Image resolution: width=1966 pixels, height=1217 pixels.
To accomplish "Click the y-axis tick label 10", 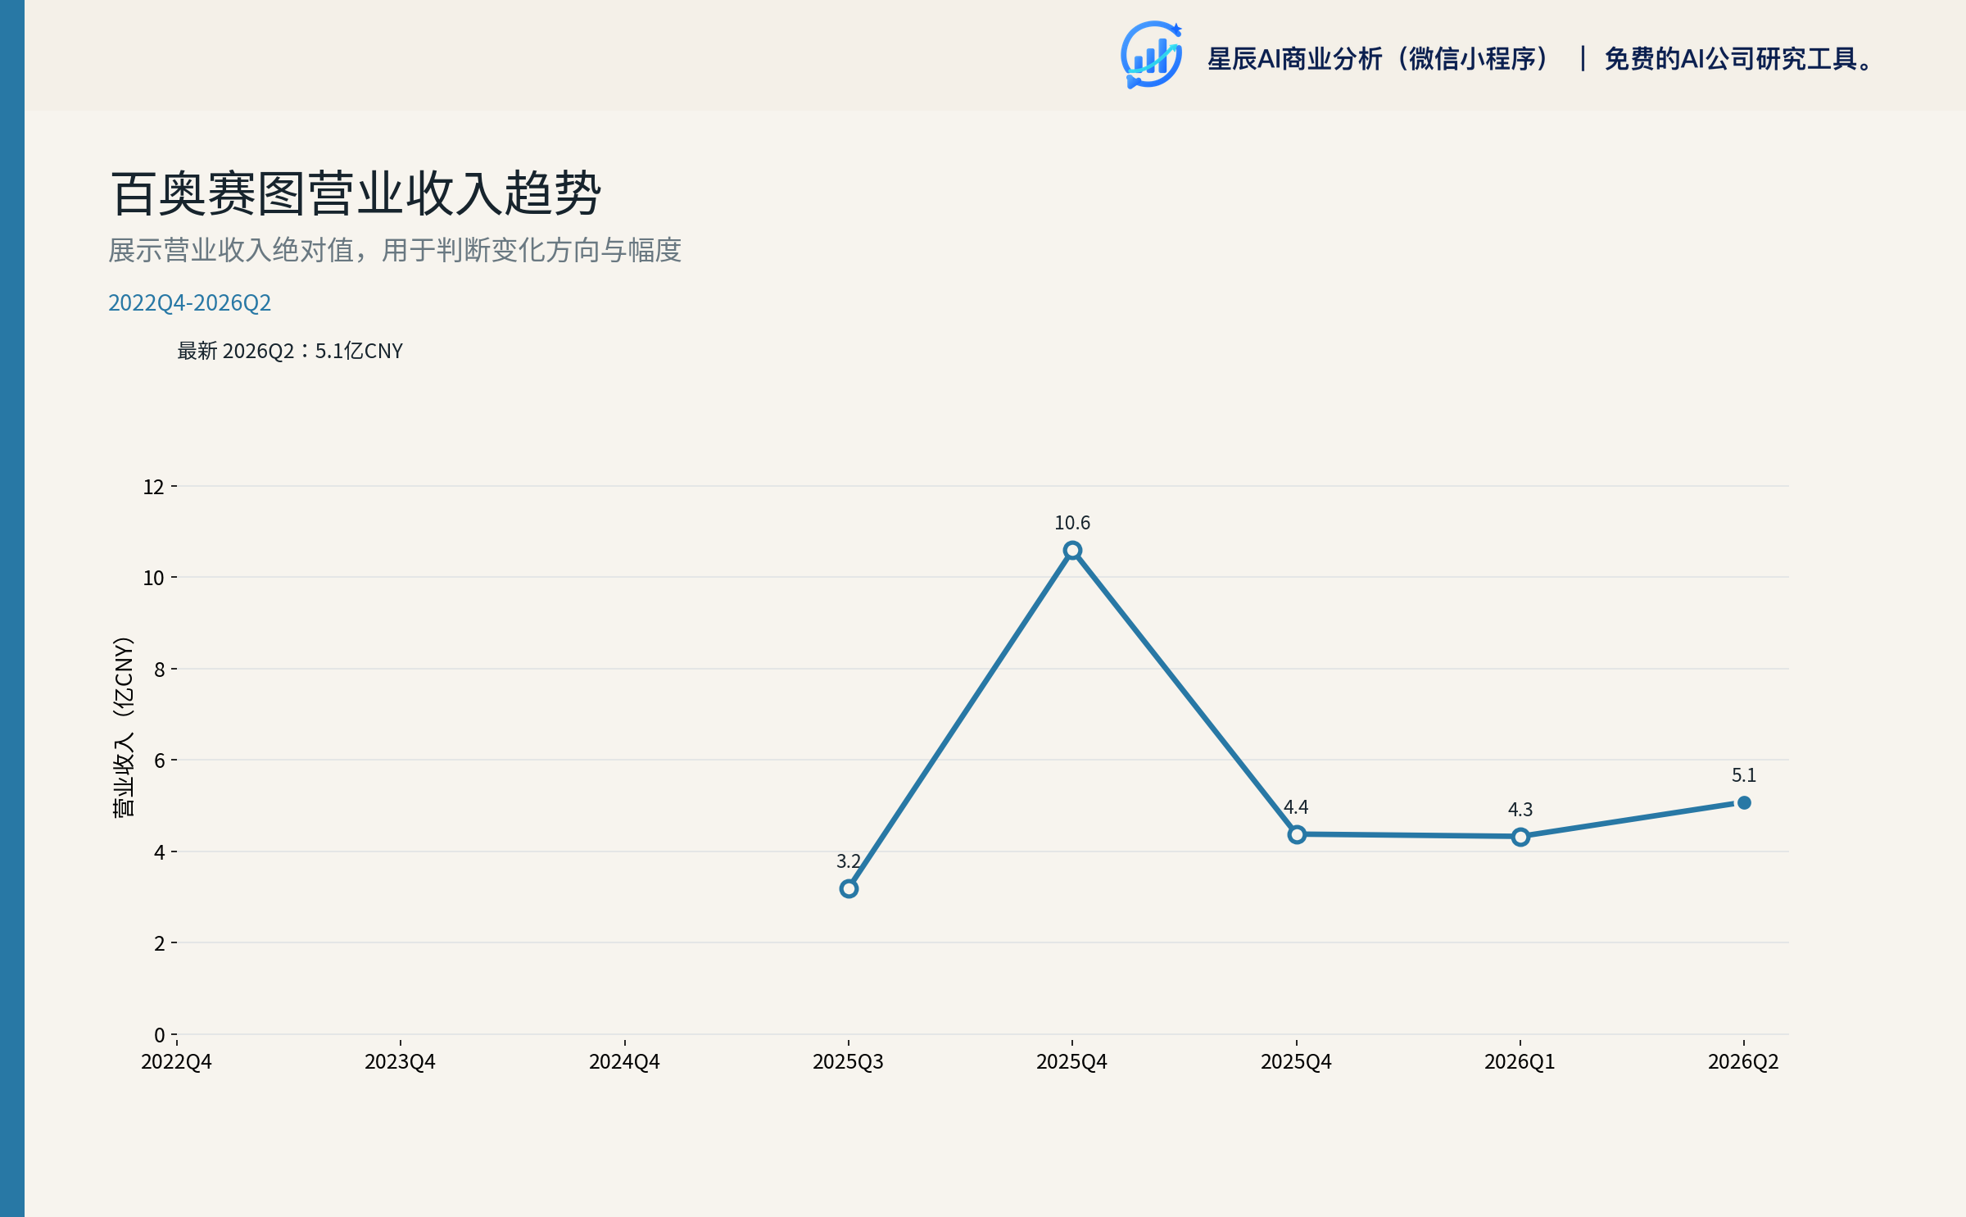I will click(x=154, y=578).
